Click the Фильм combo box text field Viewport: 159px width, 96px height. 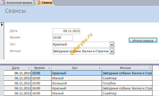pos(81,51)
